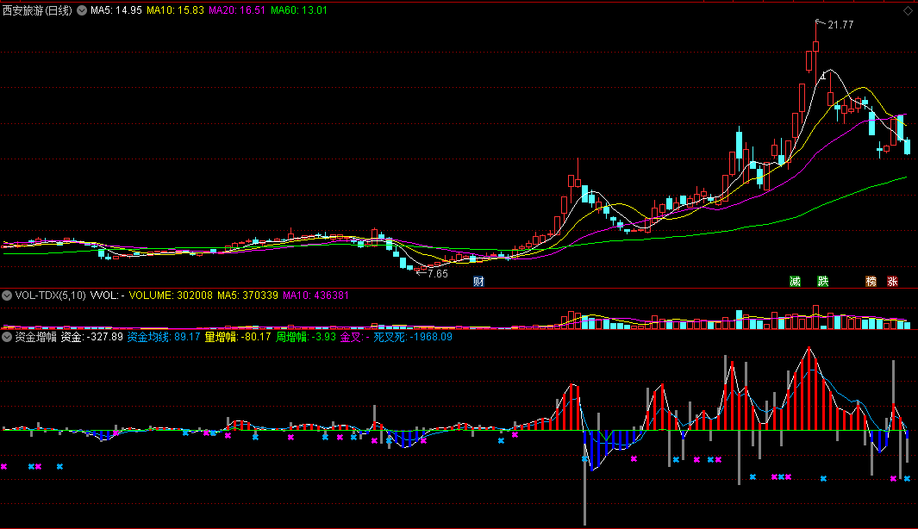Image resolution: width=918 pixels, height=529 pixels.
Task: Click the volume MA5: 370339 value
Action: click(247, 296)
